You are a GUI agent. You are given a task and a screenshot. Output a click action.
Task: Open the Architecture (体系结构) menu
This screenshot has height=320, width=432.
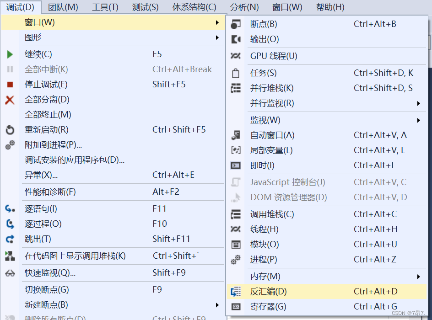pyautogui.click(x=194, y=7)
